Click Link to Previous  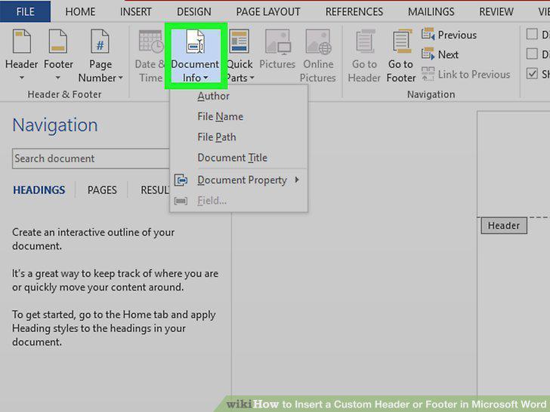tap(466, 74)
